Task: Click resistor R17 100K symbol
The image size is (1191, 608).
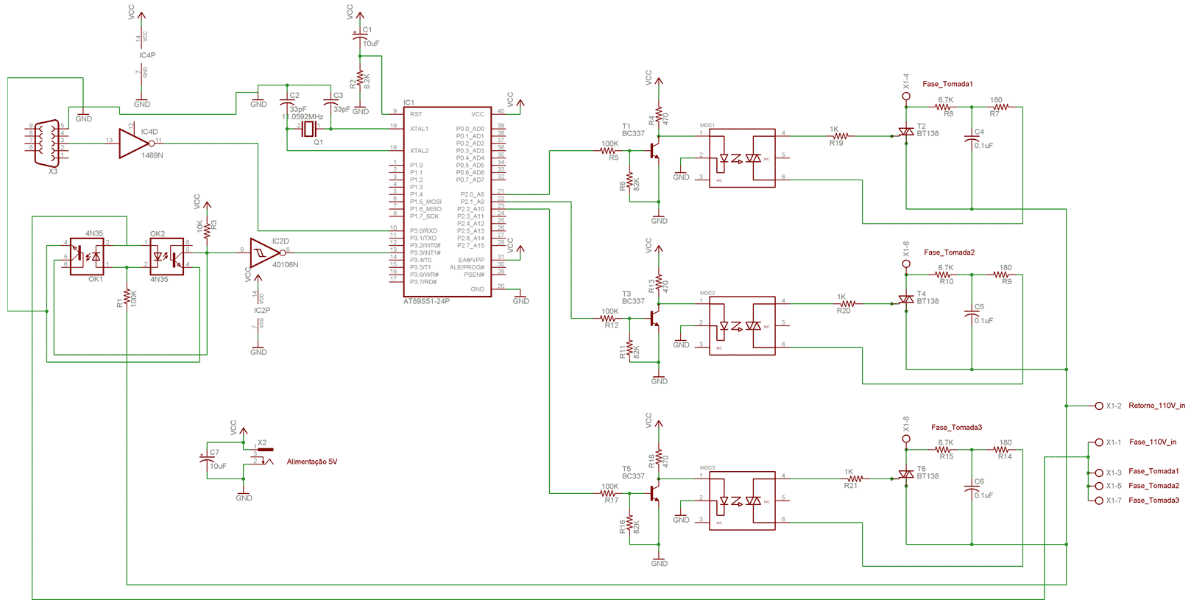Action: [609, 493]
